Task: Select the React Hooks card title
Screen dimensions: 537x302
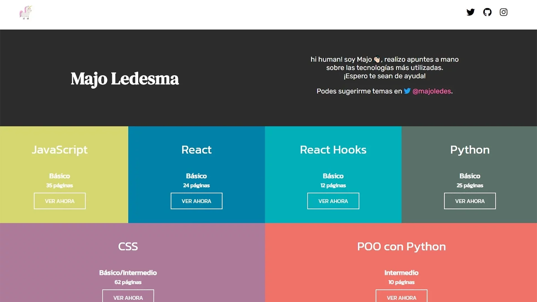Action: (x=333, y=150)
